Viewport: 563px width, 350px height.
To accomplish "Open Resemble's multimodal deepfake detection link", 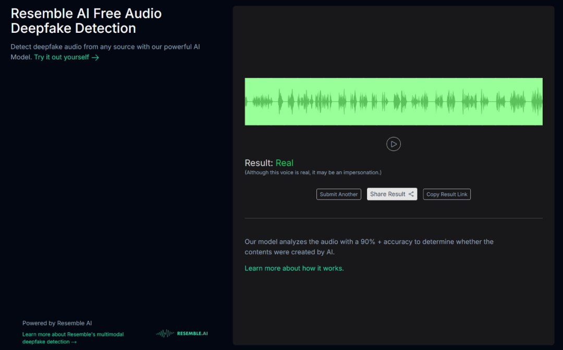I will point(73,334).
